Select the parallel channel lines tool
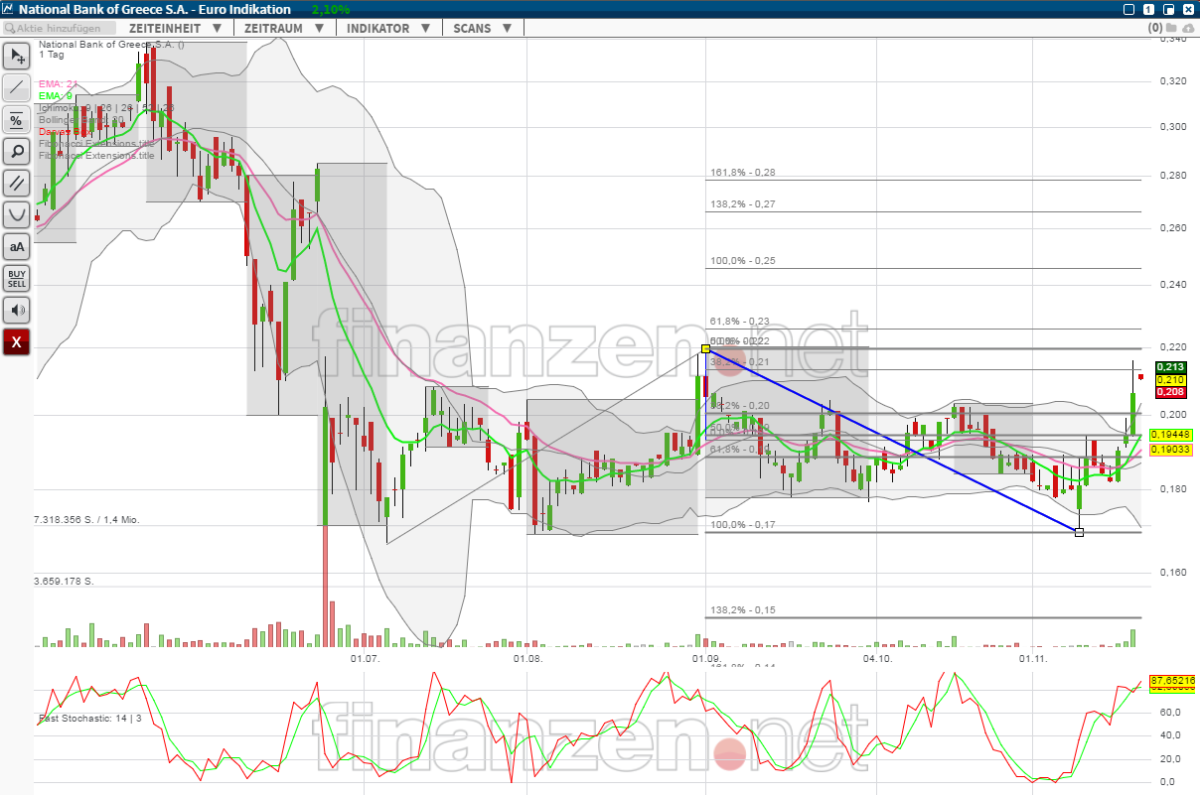The width and height of the screenshot is (1200, 795). point(17,184)
